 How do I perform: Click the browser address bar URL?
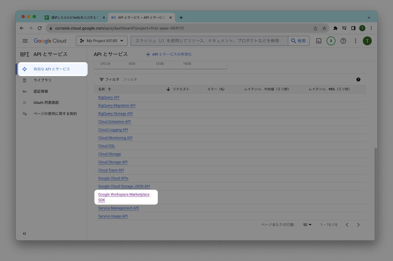[x=120, y=28]
